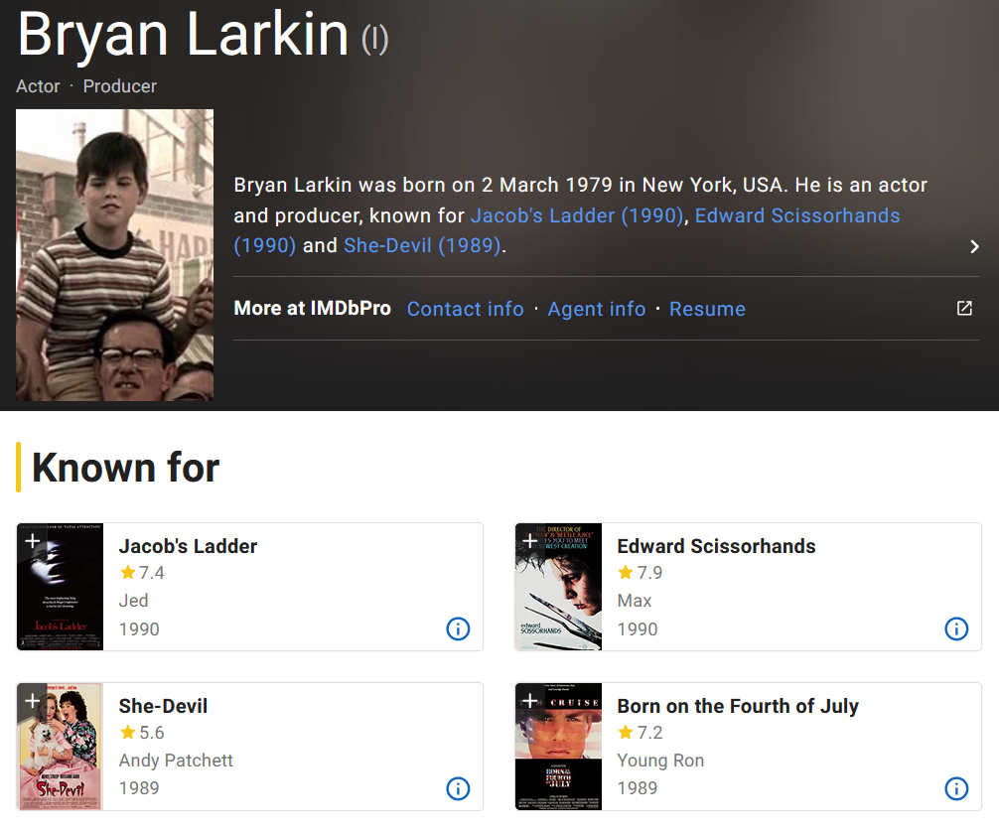
Task: Click Edward Scissorhands link in biography text
Action: (x=796, y=215)
